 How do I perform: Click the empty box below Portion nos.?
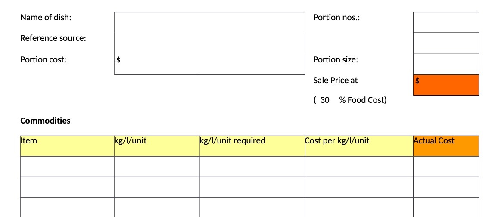(446, 43)
